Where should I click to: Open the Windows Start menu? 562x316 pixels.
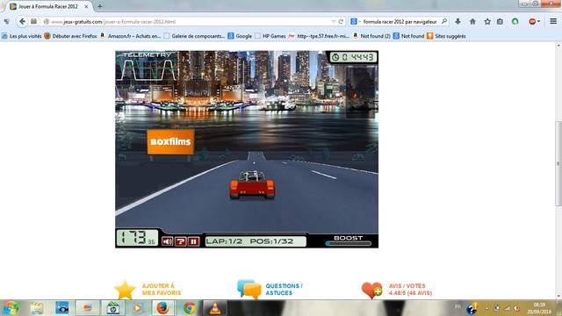pyautogui.click(x=11, y=308)
